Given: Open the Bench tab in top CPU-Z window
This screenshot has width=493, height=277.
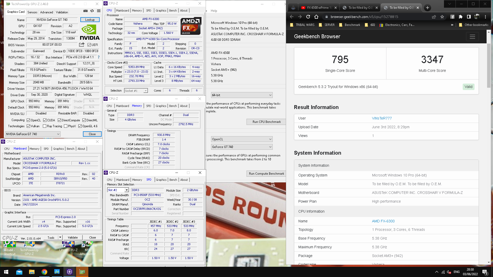Looking at the screenshot, I should tap(173, 11).
